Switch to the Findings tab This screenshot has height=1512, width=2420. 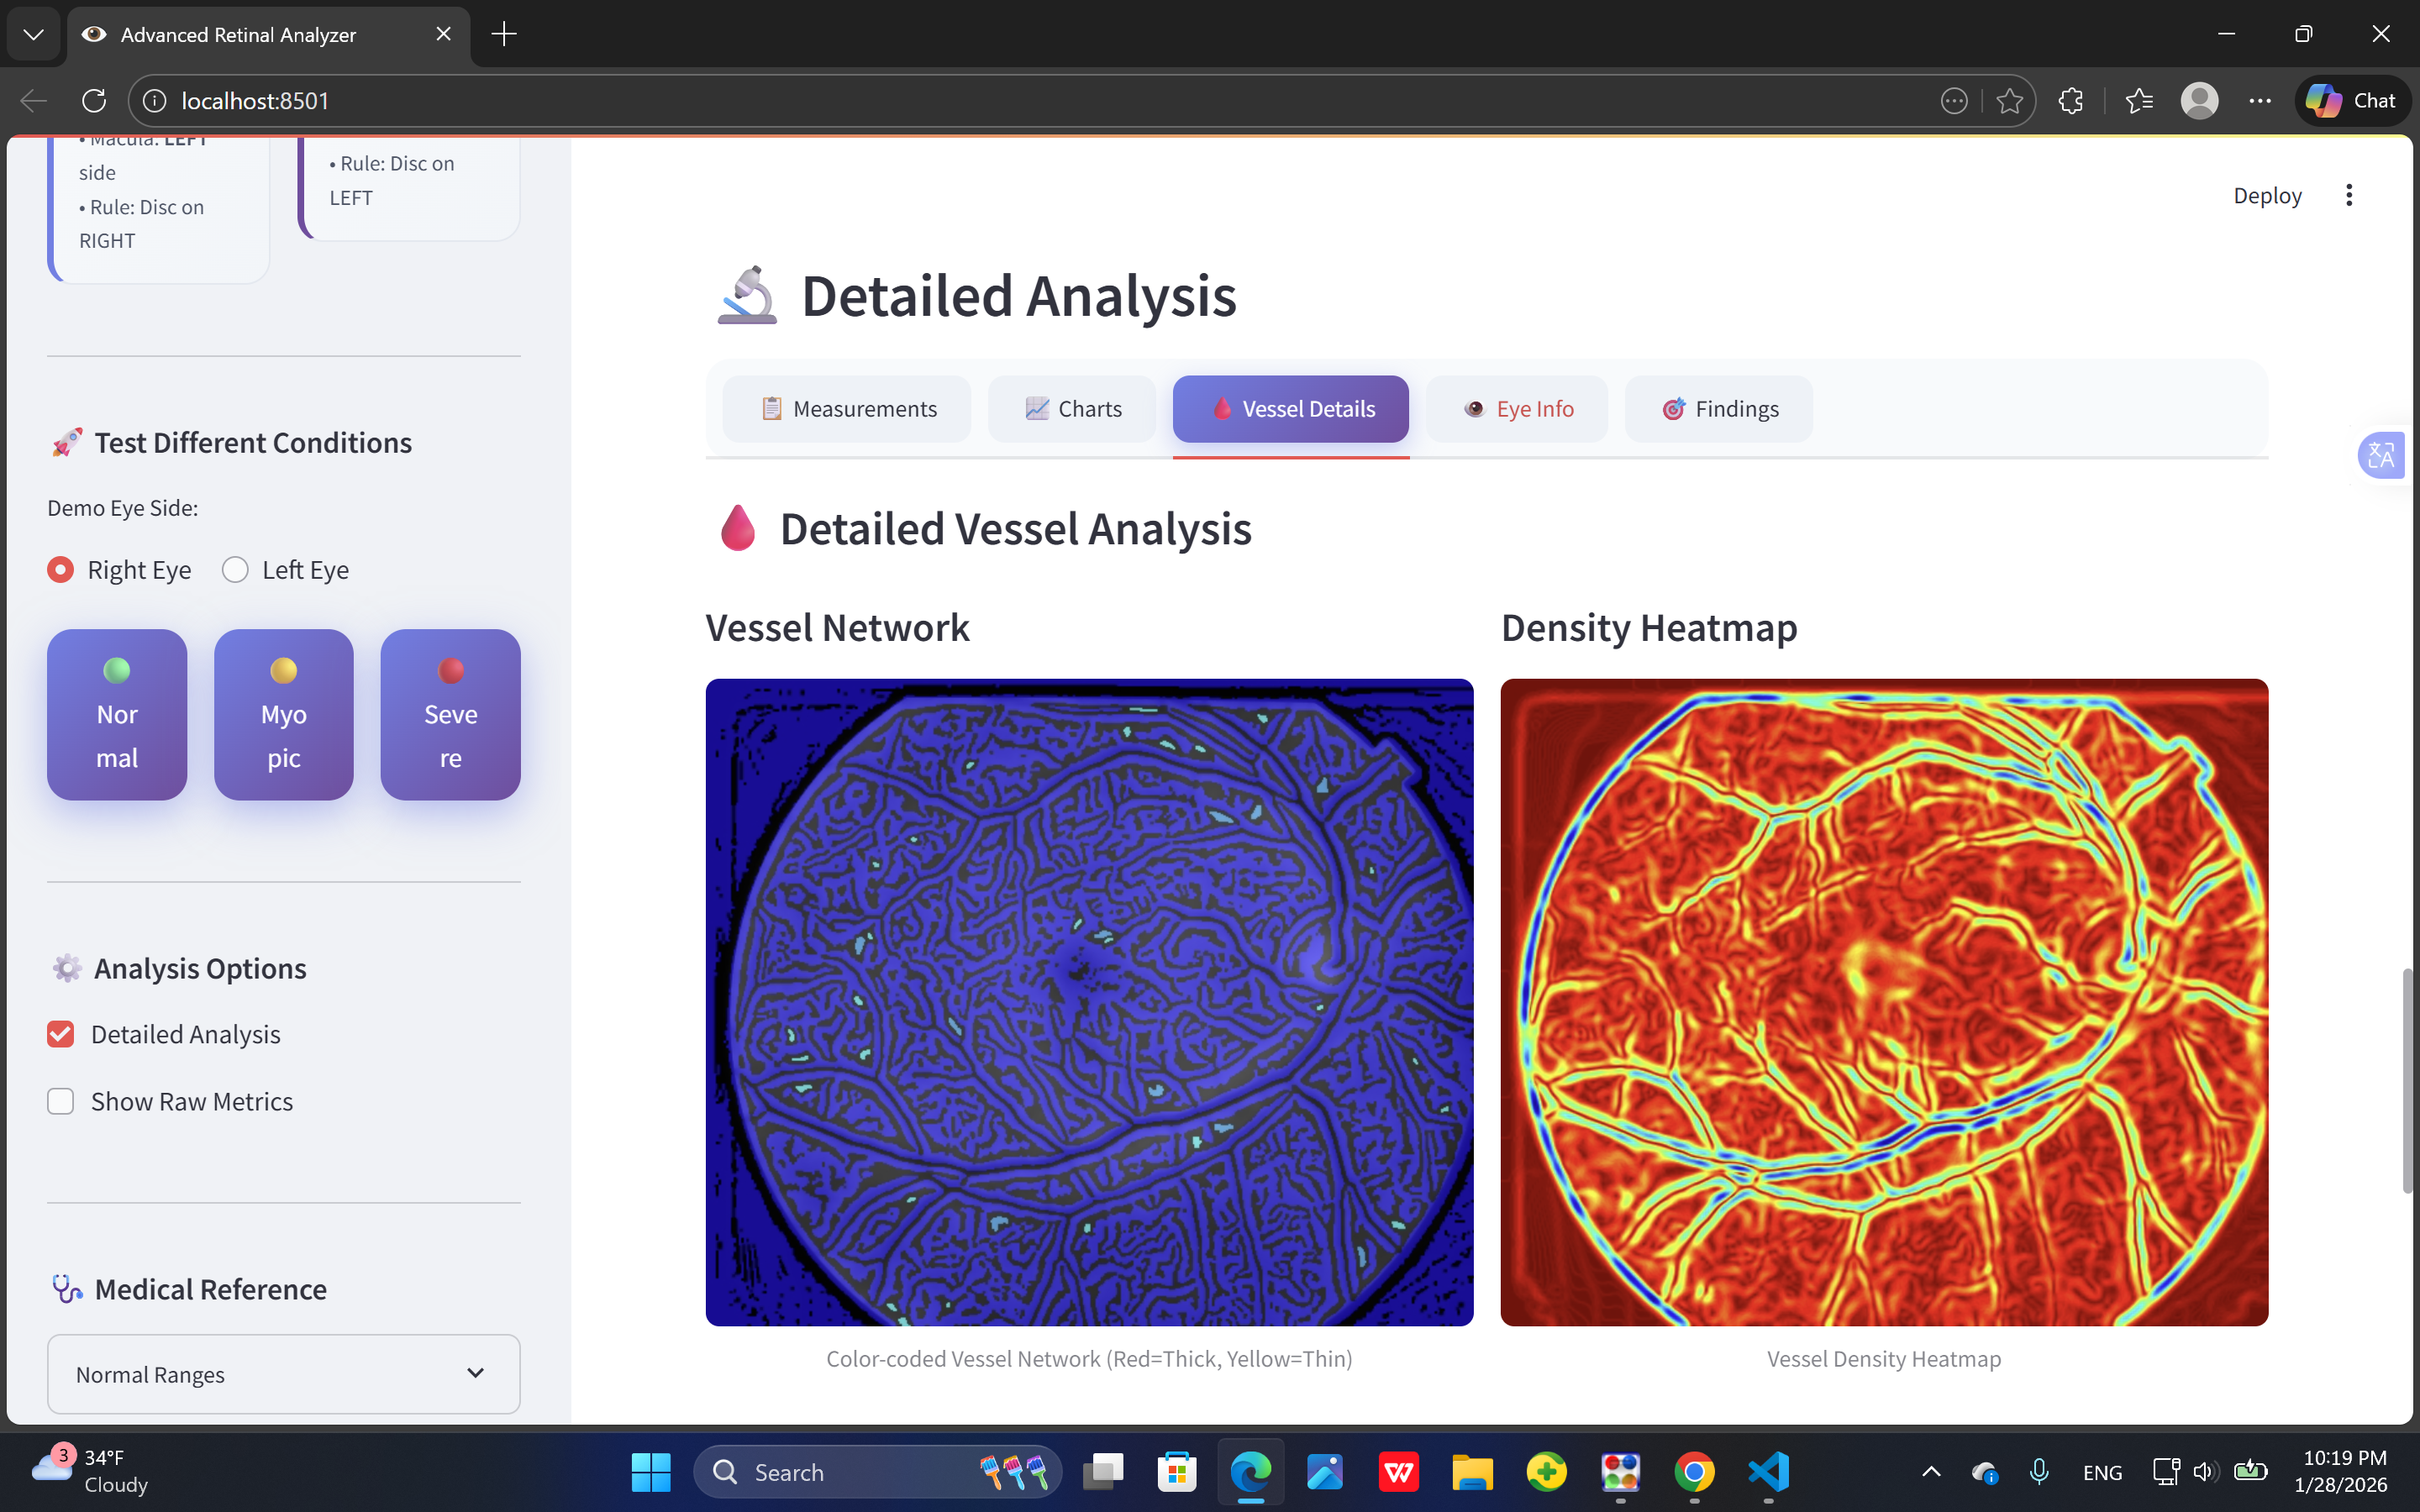[x=1719, y=409]
